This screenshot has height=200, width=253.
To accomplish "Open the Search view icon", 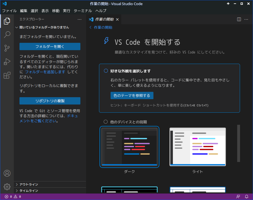I will click(7, 34).
